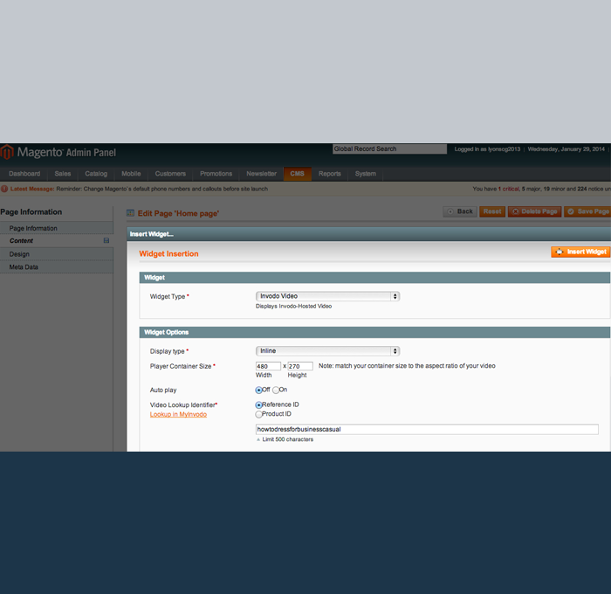Open the Reports menu

click(x=330, y=174)
